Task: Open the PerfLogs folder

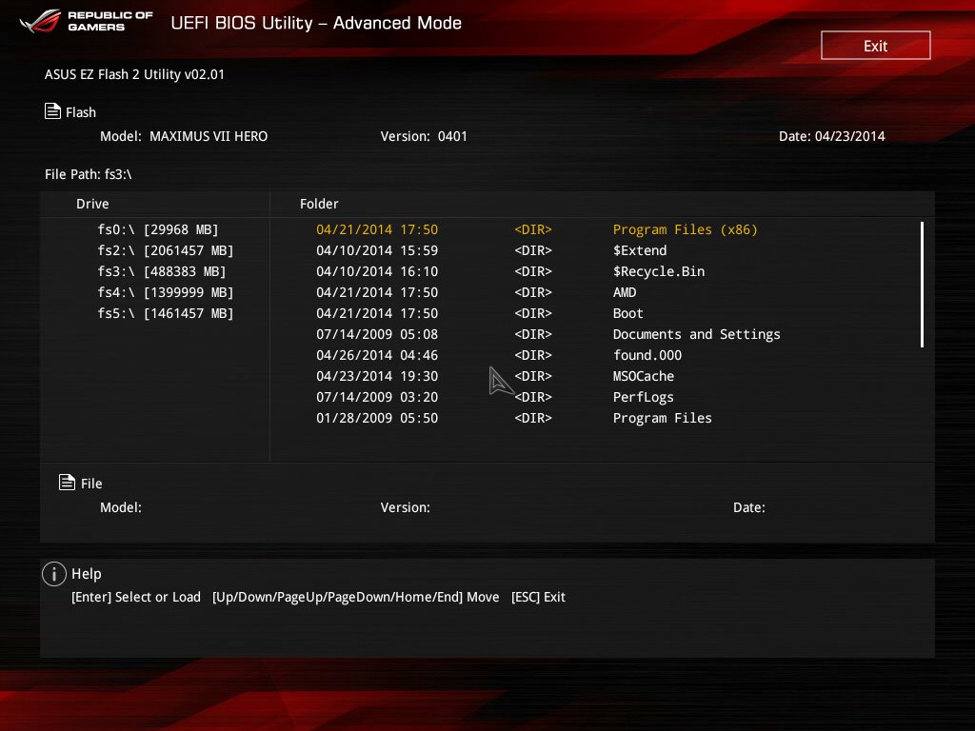Action: tap(644, 397)
